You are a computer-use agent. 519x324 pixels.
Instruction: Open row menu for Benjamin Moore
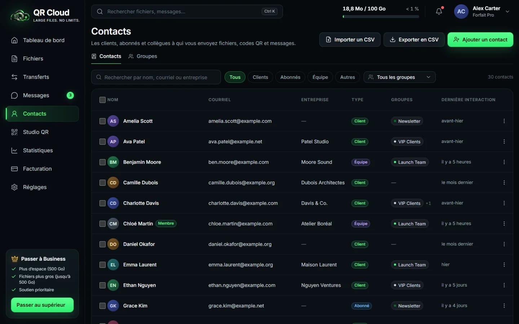[504, 162]
